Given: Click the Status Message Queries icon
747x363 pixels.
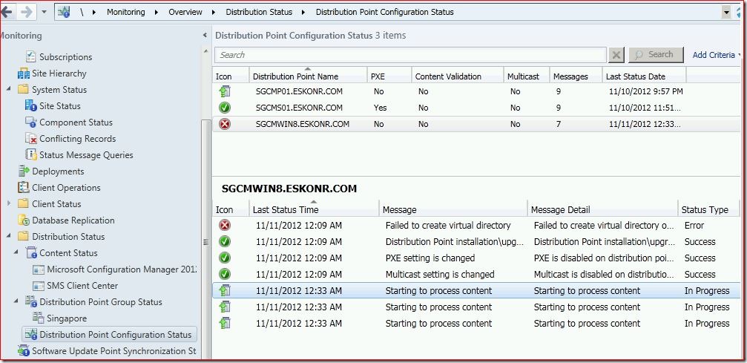Looking at the screenshot, I should 30,155.
